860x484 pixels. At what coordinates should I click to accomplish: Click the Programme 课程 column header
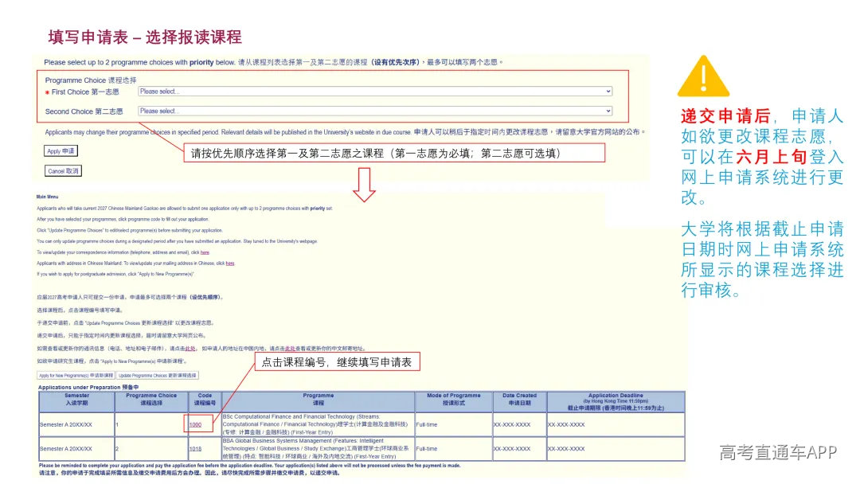(x=318, y=402)
